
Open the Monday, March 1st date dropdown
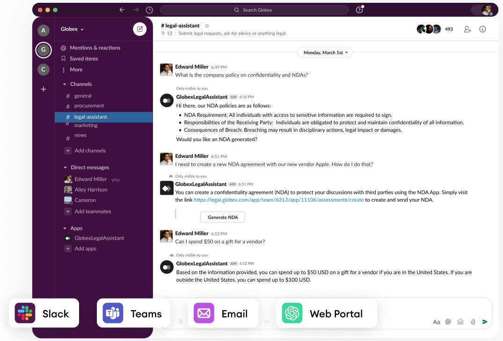tap(325, 52)
